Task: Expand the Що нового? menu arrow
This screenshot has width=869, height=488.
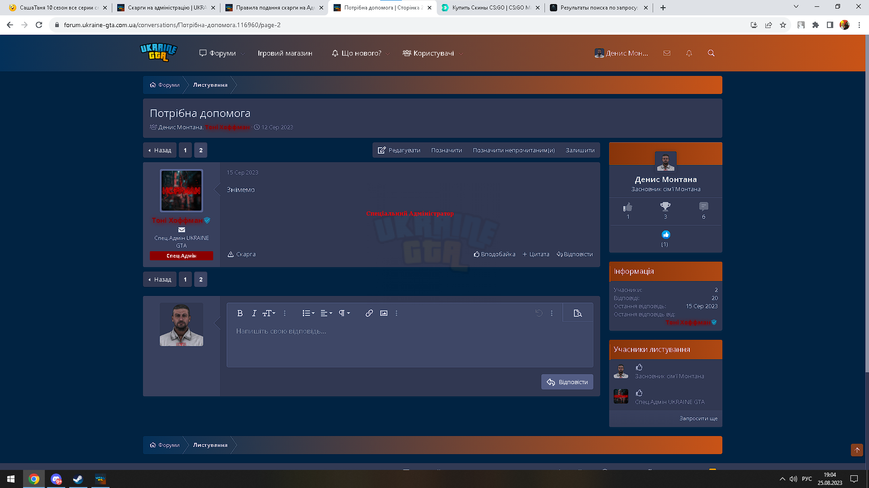Action: [387, 54]
